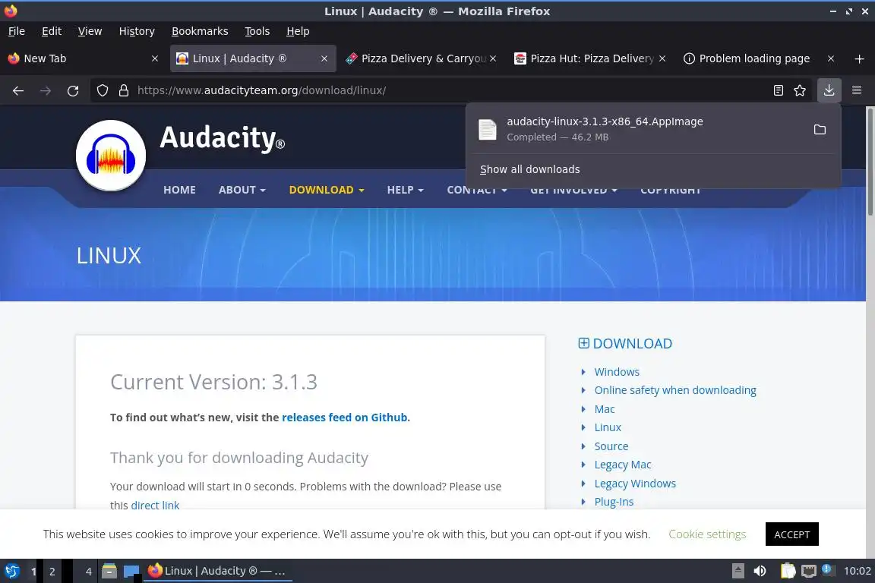Reload the current page
This screenshot has height=583, width=875.
tap(73, 90)
